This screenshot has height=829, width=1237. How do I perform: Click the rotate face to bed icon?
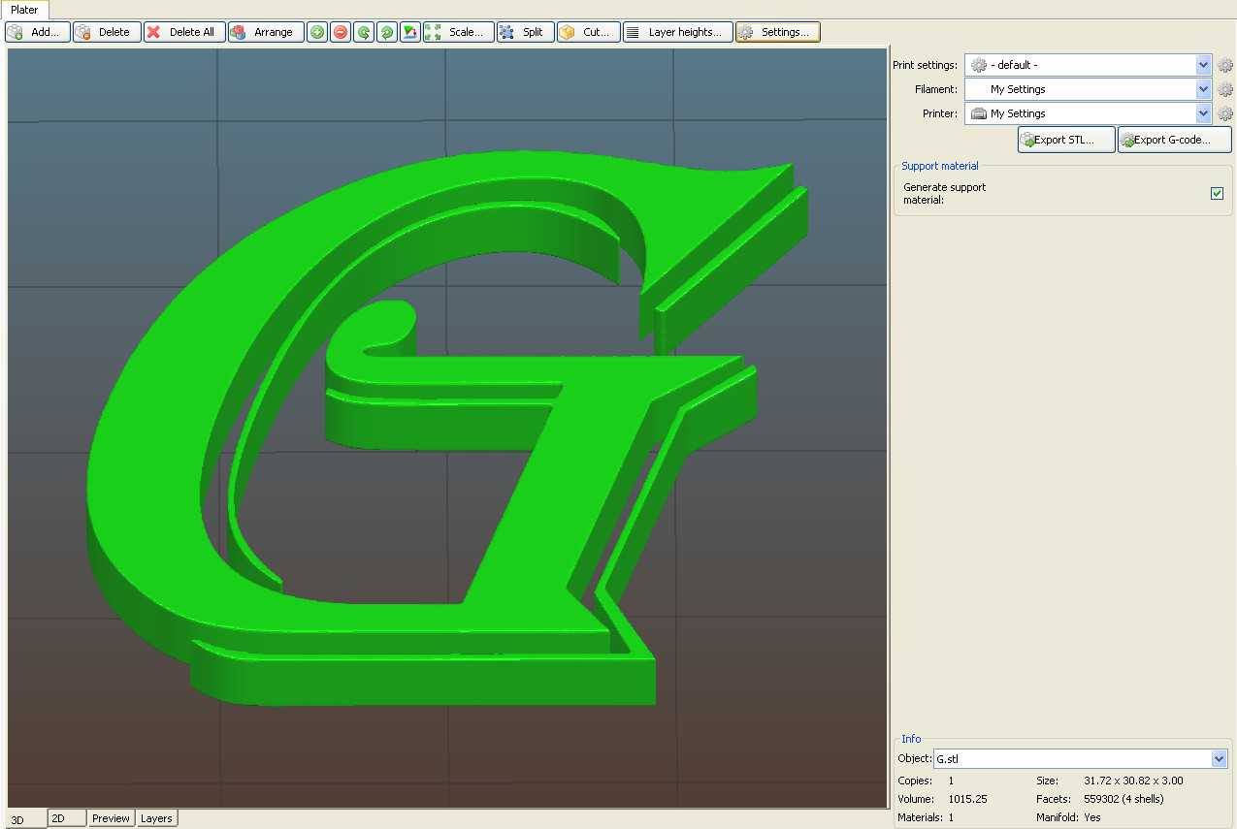point(409,31)
